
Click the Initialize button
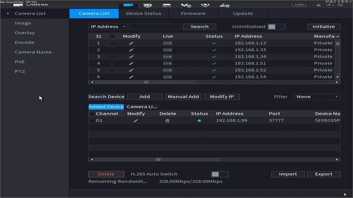click(324, 27)
